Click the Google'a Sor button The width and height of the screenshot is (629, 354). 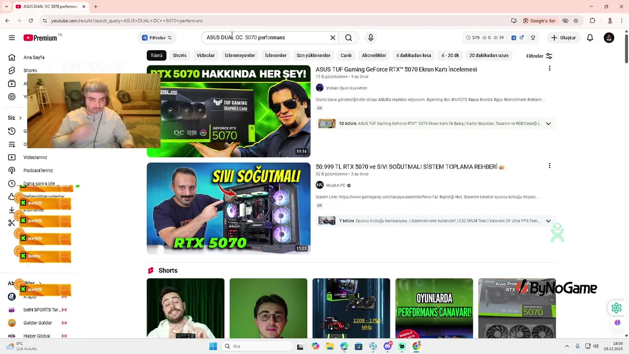tap(539, 21)
